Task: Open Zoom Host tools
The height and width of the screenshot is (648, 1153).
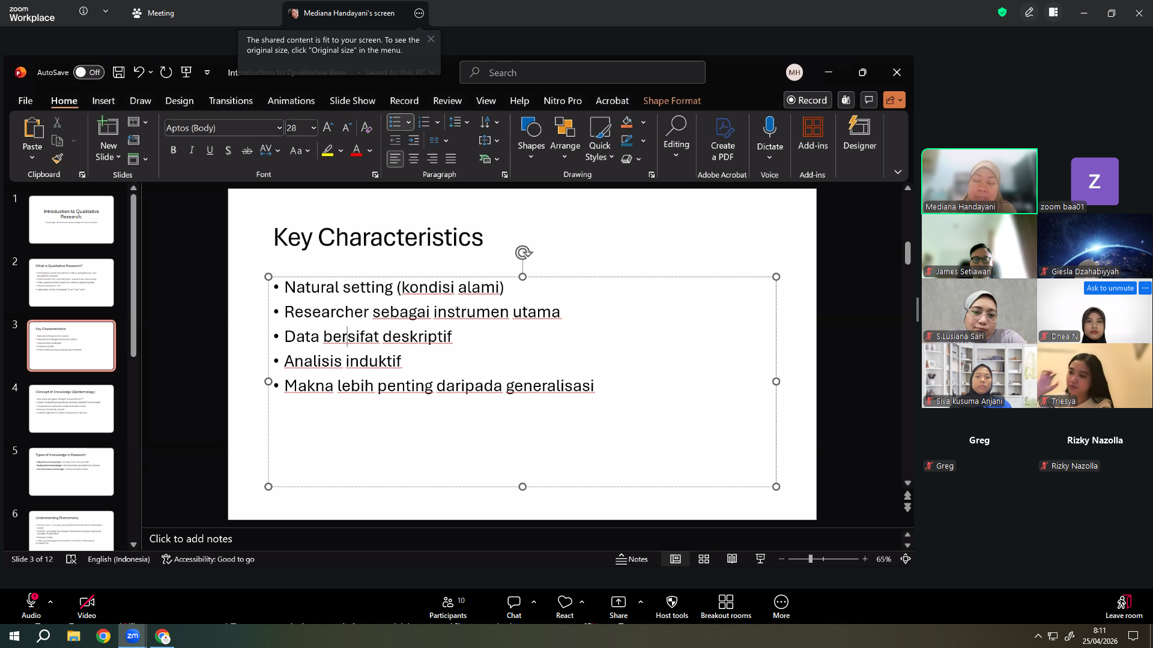Action: pos(672,607)
